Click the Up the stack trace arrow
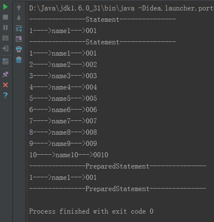 (x=19, y=8)
